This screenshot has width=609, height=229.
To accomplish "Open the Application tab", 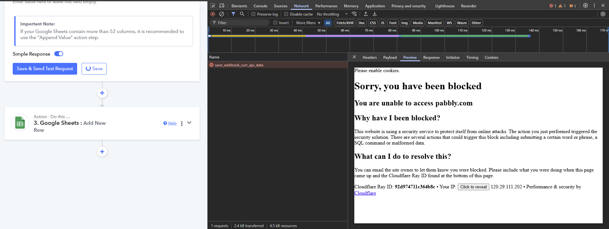I will click(x=375, y=6).
